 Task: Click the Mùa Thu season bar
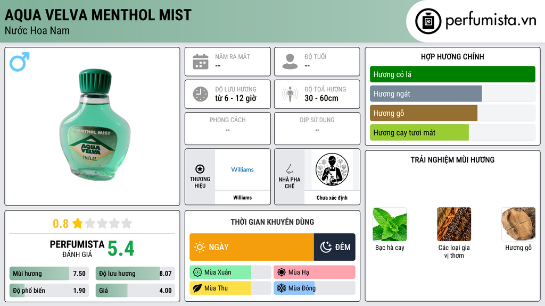230,288
